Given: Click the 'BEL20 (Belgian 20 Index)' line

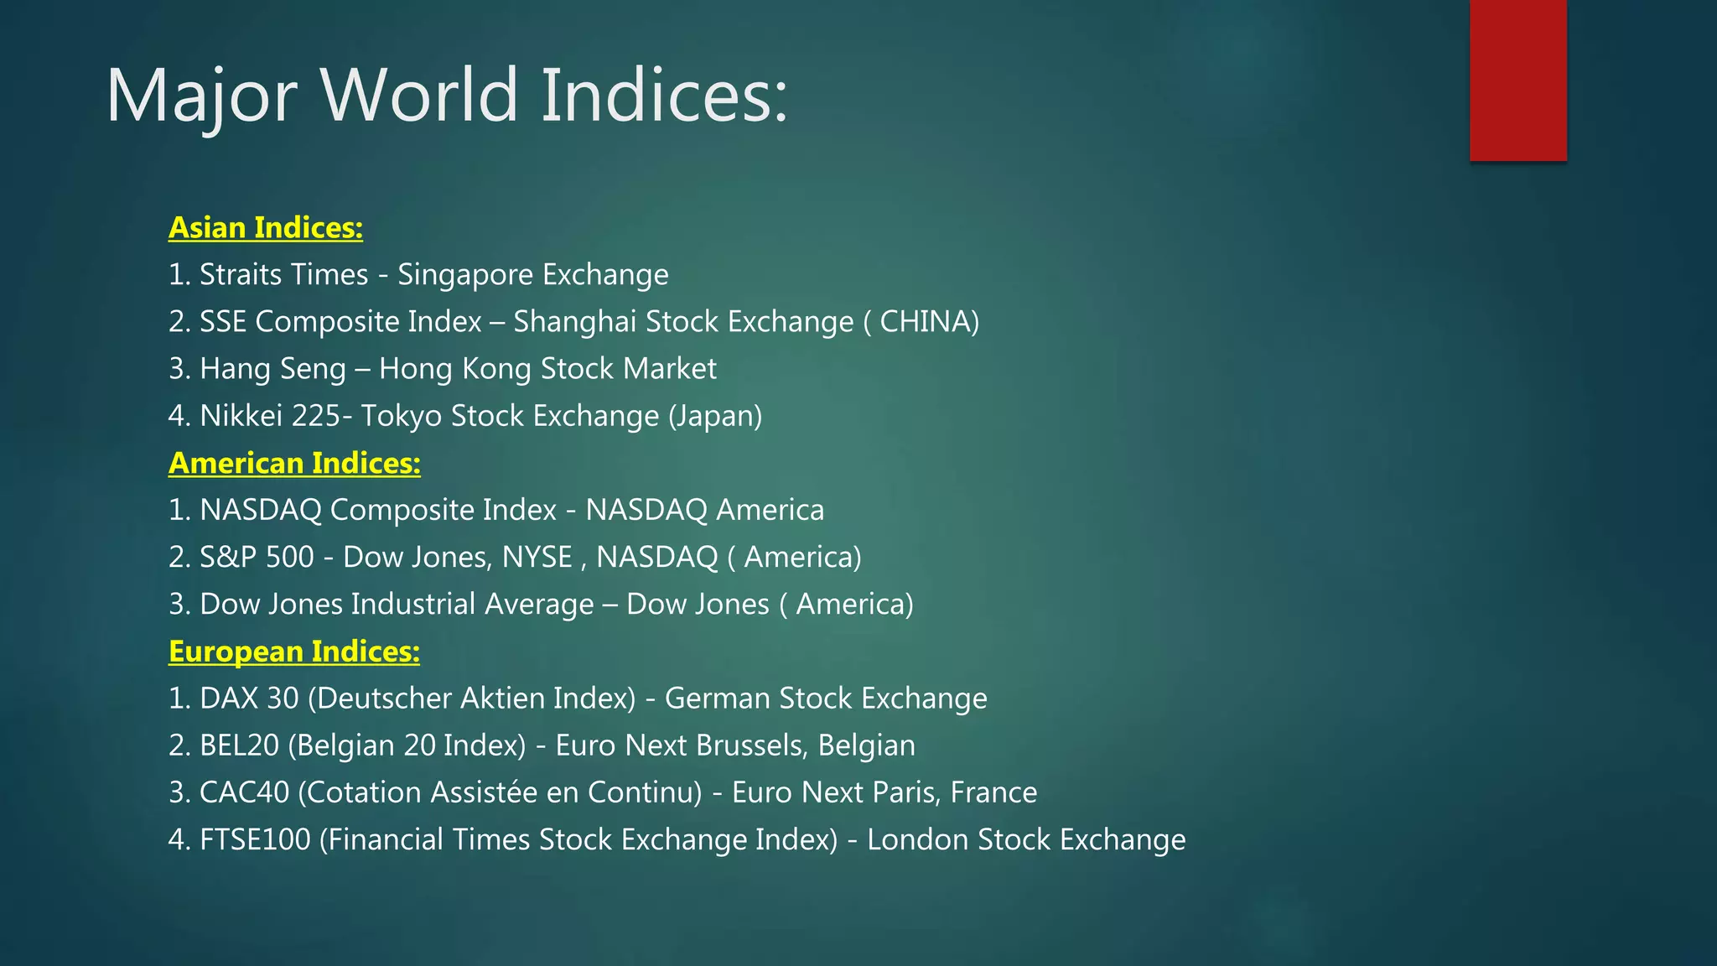Looking at the screenshot, I should pyautogui.click(x=542, y=745).
